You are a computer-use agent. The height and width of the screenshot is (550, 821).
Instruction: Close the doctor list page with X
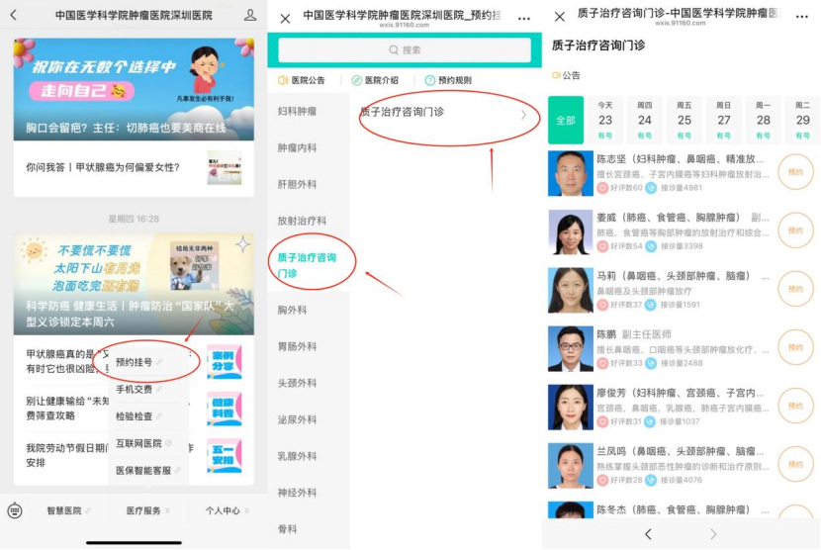tap(561, 17)
